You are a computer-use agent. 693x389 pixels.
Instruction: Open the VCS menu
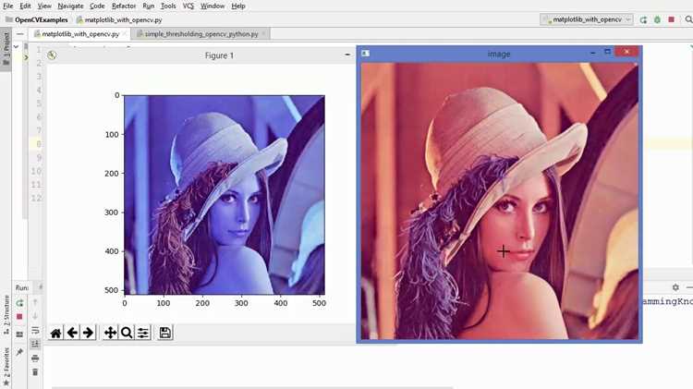(188, 6)
